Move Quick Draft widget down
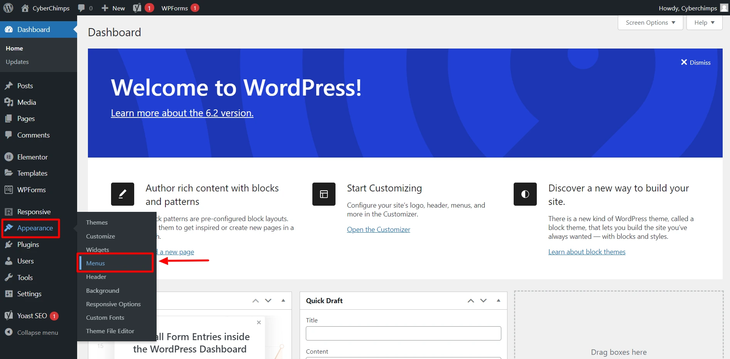Viewport: 730px width, 359px height. click(x=484, y=301)
